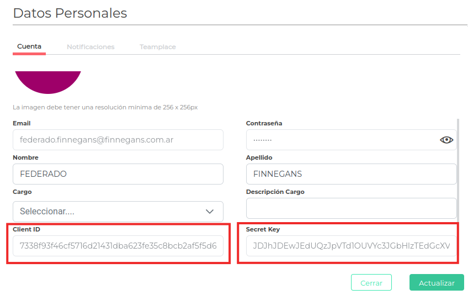Show password with the eye icon
This screenshot has height=300, width=468.
[x=446, y=140]
